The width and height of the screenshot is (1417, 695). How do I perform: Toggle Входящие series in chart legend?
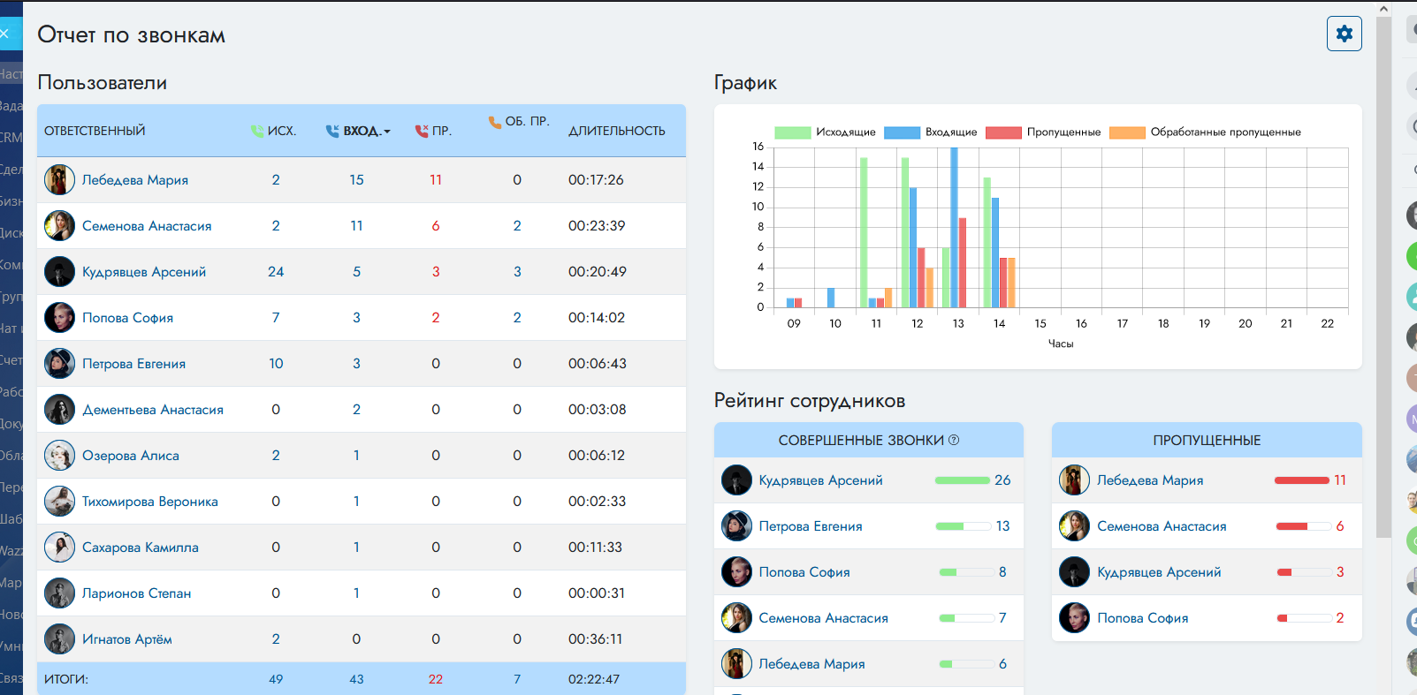[x=902, y=132]
